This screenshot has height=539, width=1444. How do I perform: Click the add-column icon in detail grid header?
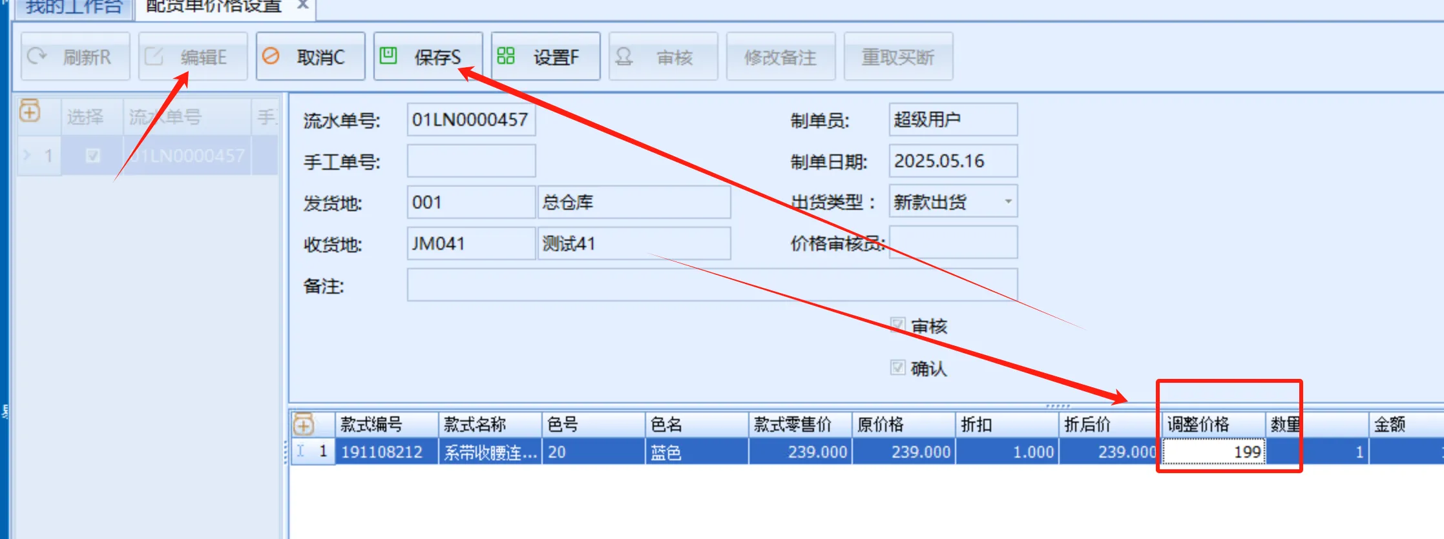(304, 424)
